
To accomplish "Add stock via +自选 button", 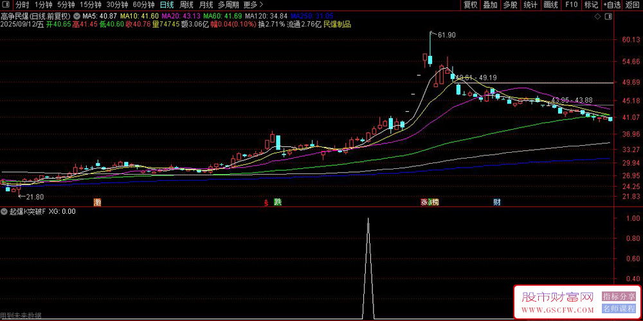I will click(x=612, y=5).
